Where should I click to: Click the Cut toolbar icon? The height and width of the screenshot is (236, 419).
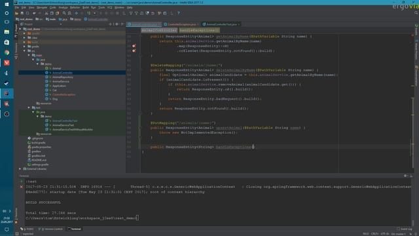pyautogui.click(x=46, y=13)
